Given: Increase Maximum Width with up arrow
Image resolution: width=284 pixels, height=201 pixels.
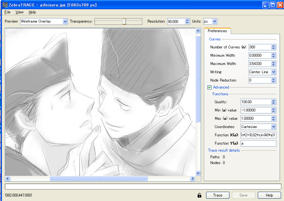Looking at the screenshot, I should coord(273,62).
